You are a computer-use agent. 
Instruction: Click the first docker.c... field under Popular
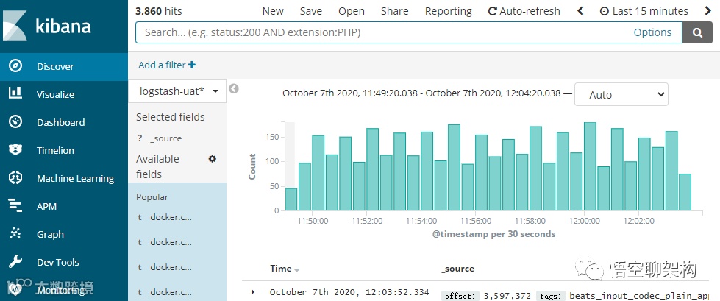pos(171,217)
